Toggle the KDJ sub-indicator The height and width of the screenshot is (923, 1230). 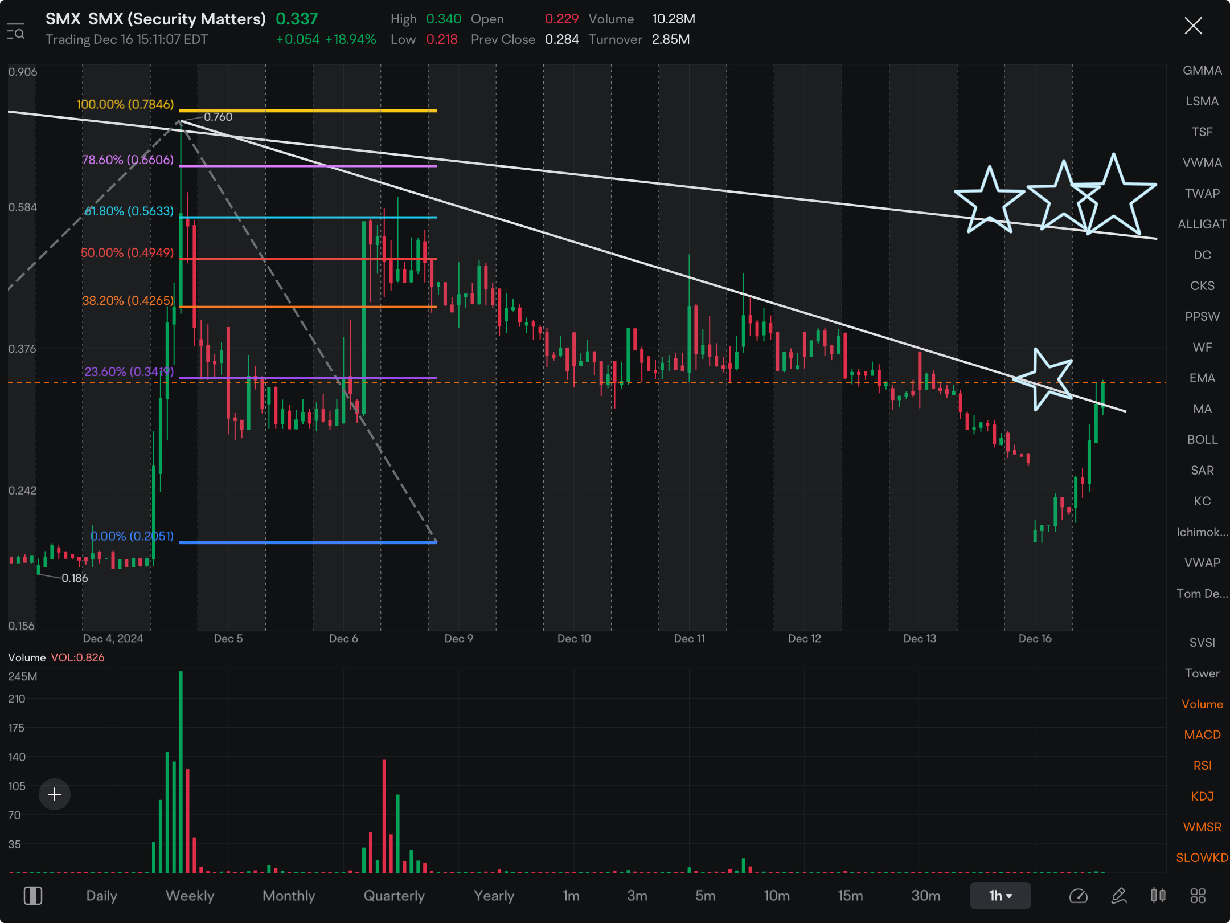pyautogui.click(x=1202, y=797)
